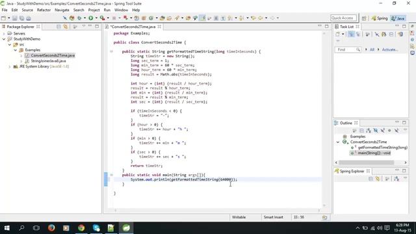Maximize the Package Explorer view
This screenshot has height=234, width=416.
tap(97, 27)
